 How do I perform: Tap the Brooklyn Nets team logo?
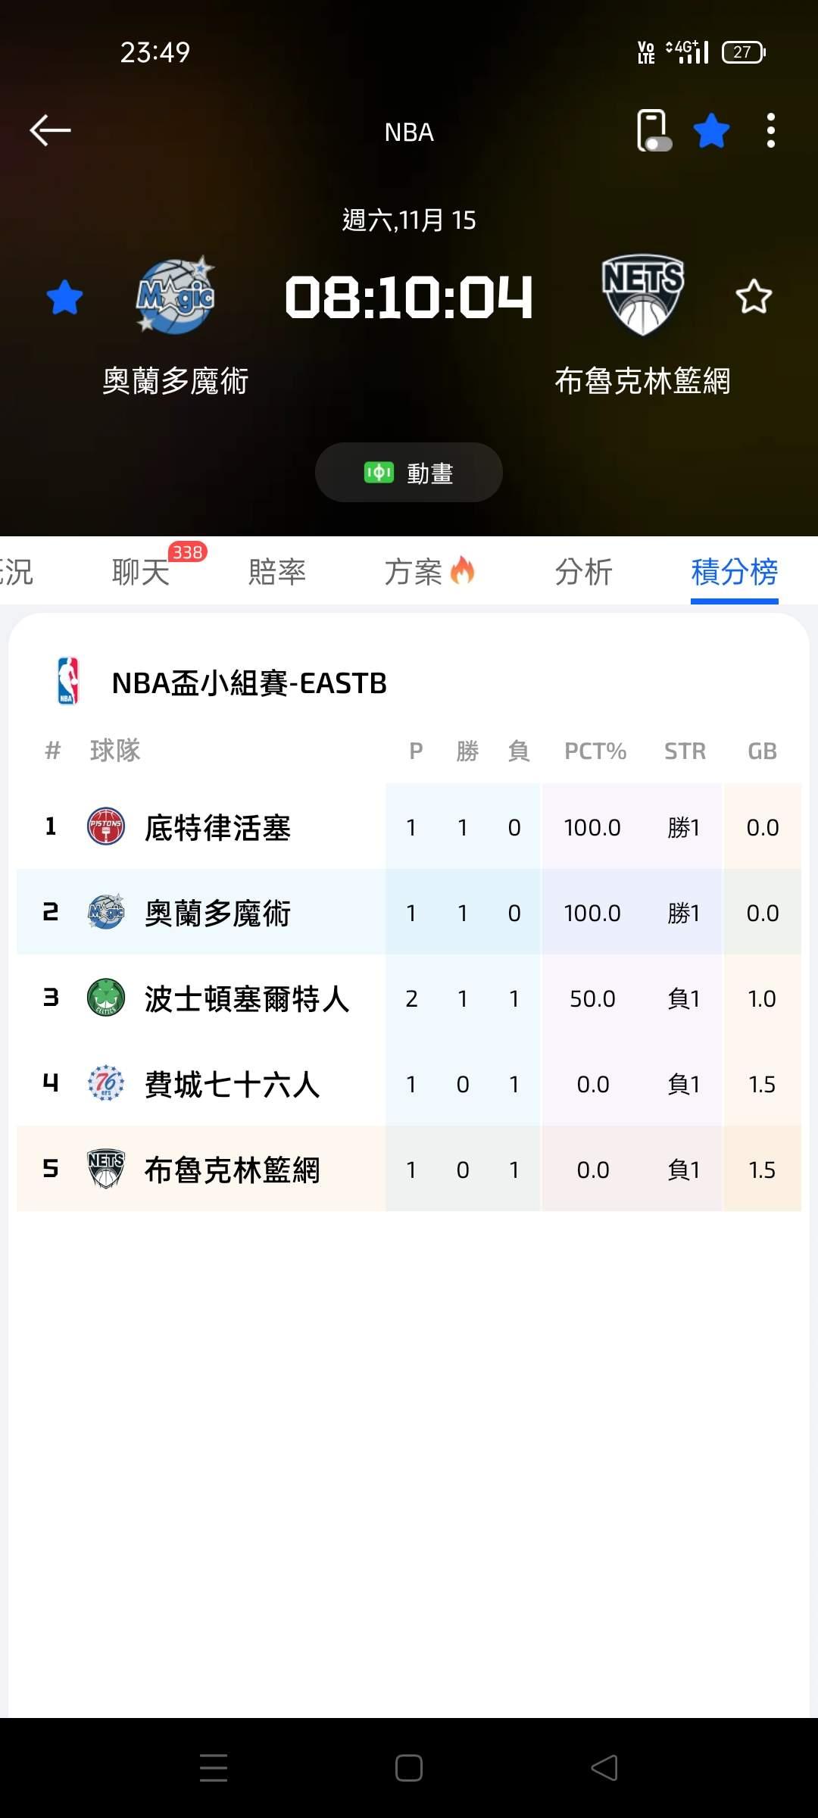click(x=642, y=295)
